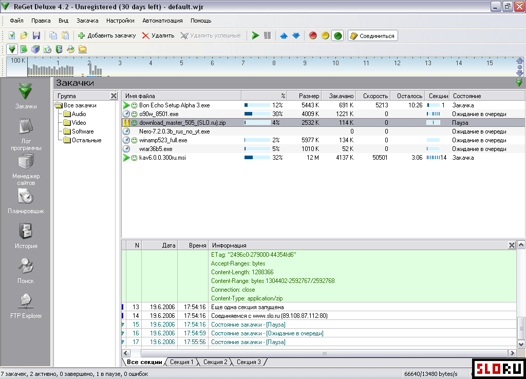Select the yellow traffic mode ball
This screenshot has width=526, height=379.
(325, 35)
